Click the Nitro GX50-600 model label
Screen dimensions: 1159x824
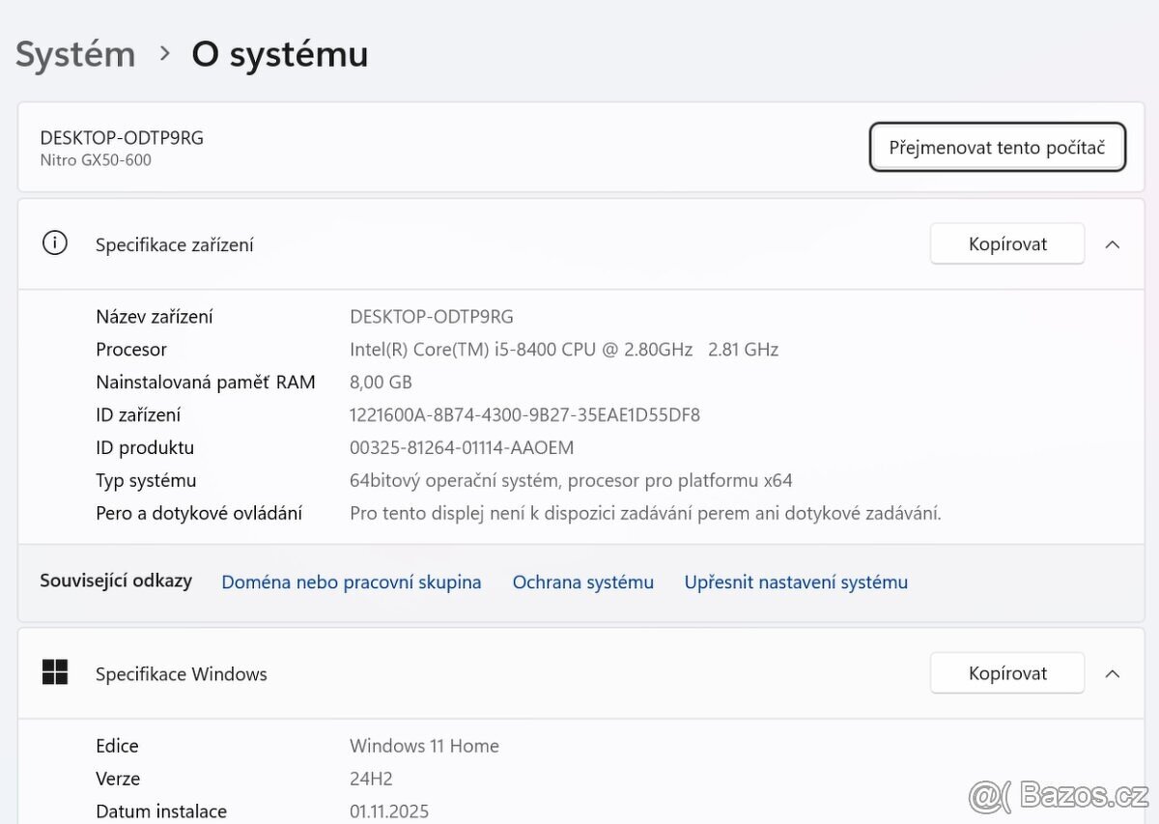point(88,160)
